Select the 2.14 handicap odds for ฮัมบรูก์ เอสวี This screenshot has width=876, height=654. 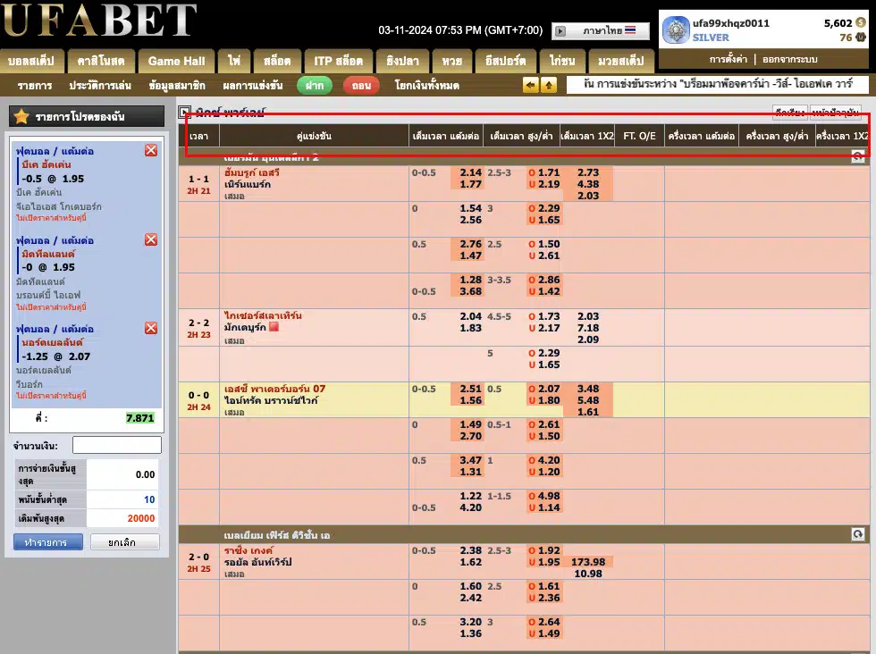pos(470,172)
